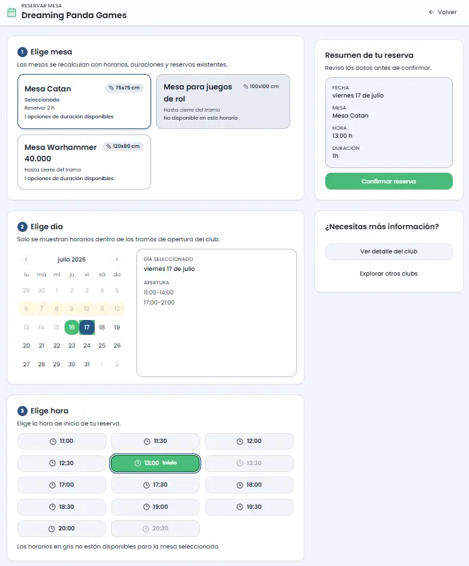This screenshot has width=469, height=566.
Task: Click the 100x100 cm size badge
Action: coord(261,86)
